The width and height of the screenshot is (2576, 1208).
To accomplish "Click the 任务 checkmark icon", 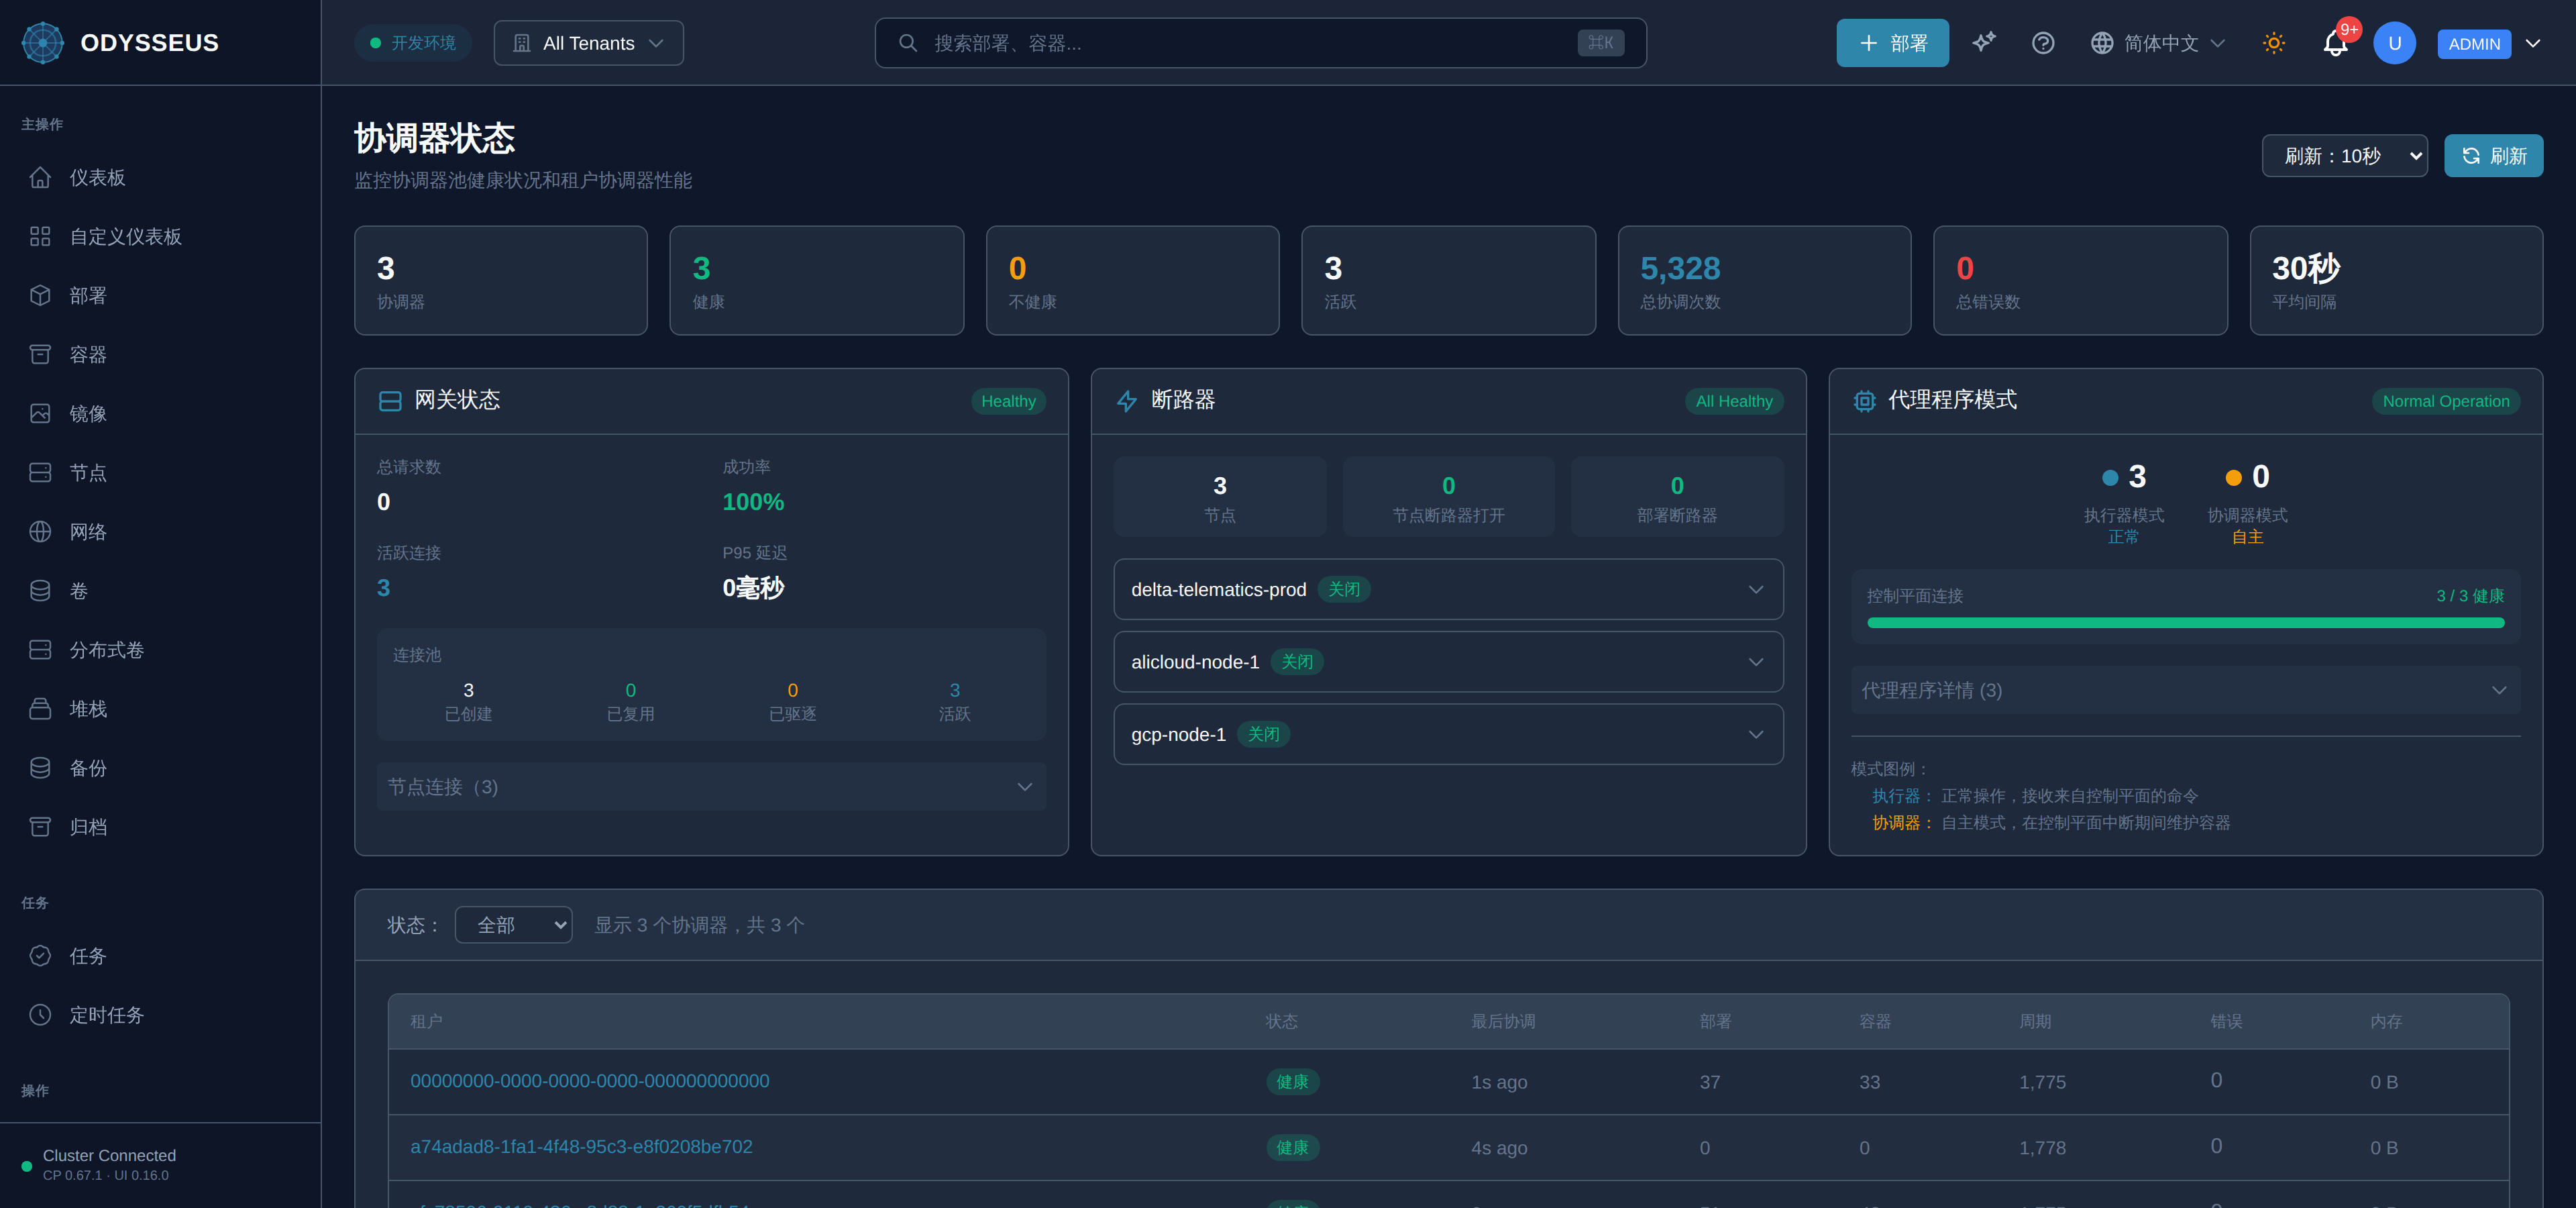I will tap(40, 955).
